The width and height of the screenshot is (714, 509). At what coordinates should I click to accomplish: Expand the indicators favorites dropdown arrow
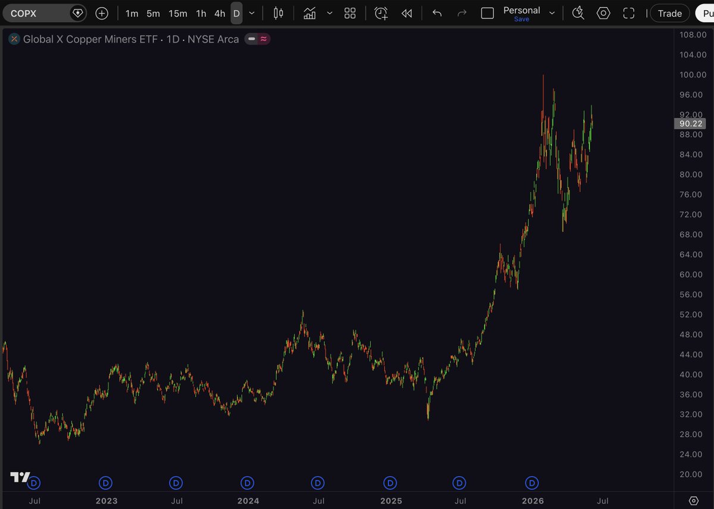pyautogui.click(x=330, y=13)
